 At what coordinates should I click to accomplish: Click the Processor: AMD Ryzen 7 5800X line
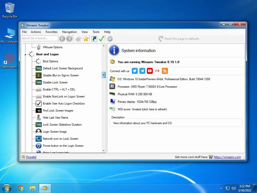tap(147, 87)
